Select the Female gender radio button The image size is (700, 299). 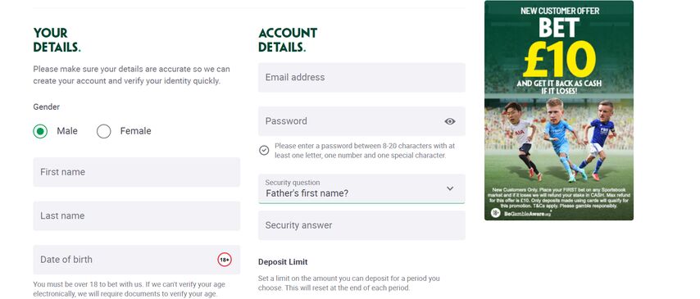(103, 131)
